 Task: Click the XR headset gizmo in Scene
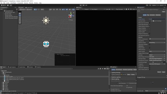pyautogui.click(x=46, y=44)
